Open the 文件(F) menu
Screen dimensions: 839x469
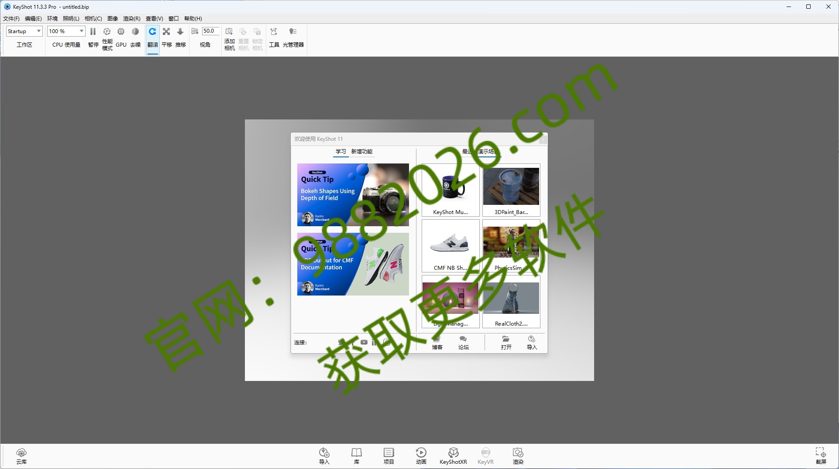(x=11, y=18)
